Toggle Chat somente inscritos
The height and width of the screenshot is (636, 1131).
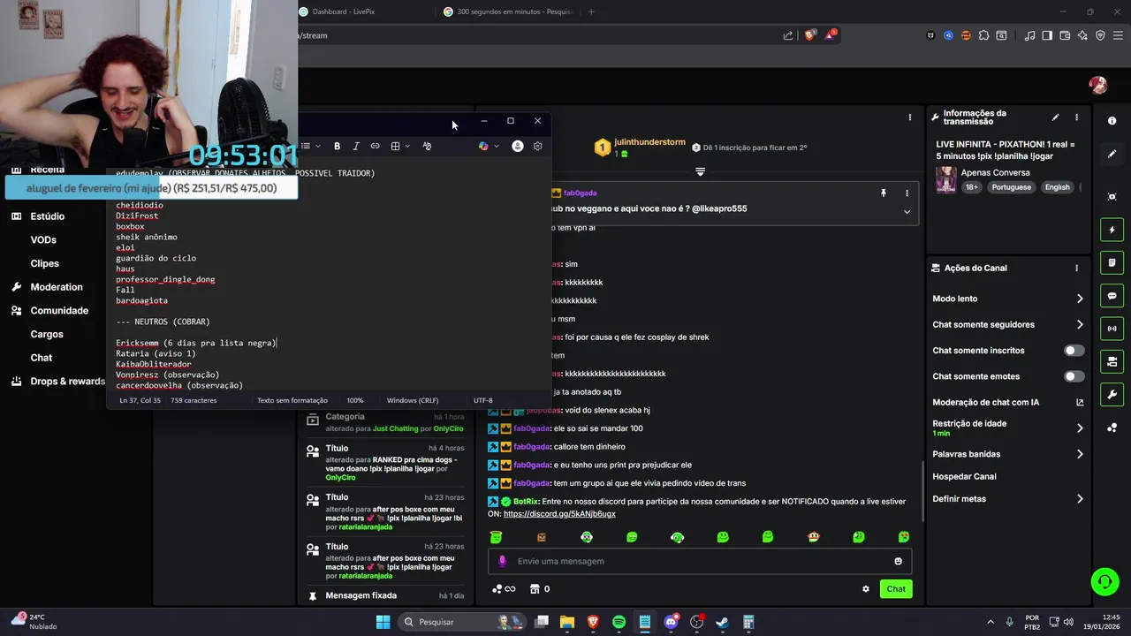tap(1074, 351)
